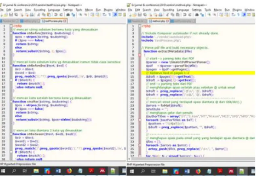
Task: Toggle highlighted indent guide button in left window
Action: (115, 15)
